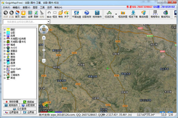Open the 边界库 panel button

pos(29,112)
